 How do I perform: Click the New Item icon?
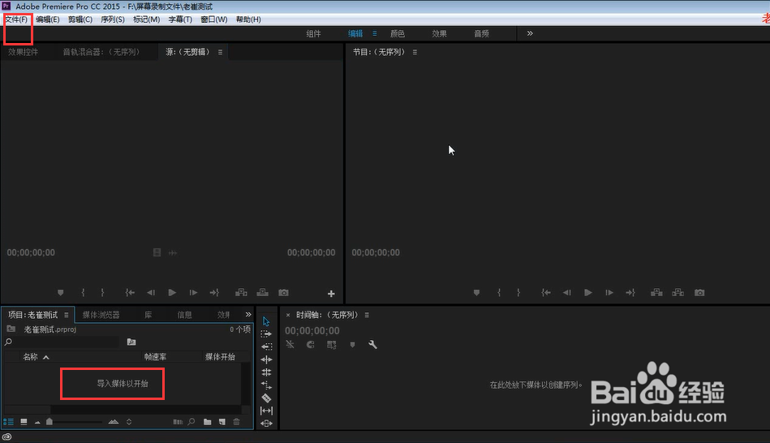coord(222,422)
